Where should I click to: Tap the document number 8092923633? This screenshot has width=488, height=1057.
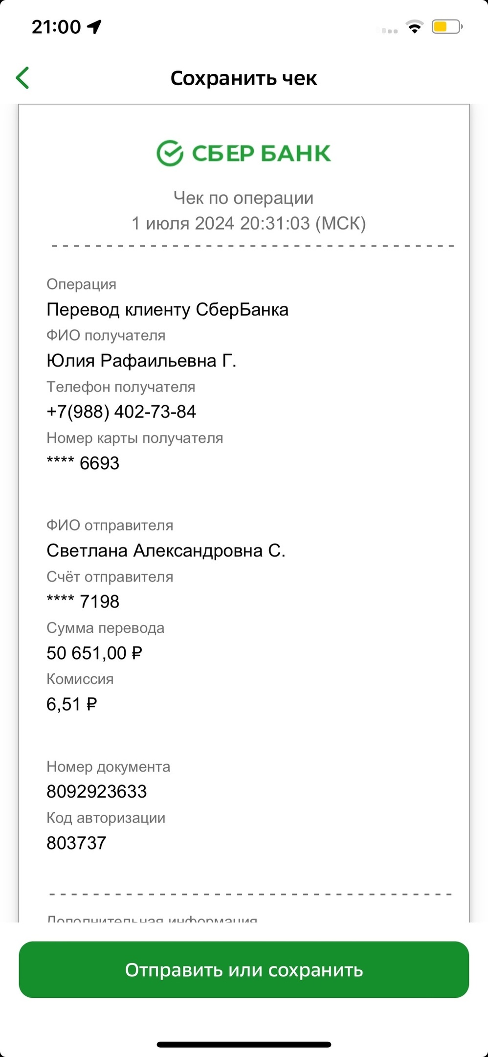(96, 791)
